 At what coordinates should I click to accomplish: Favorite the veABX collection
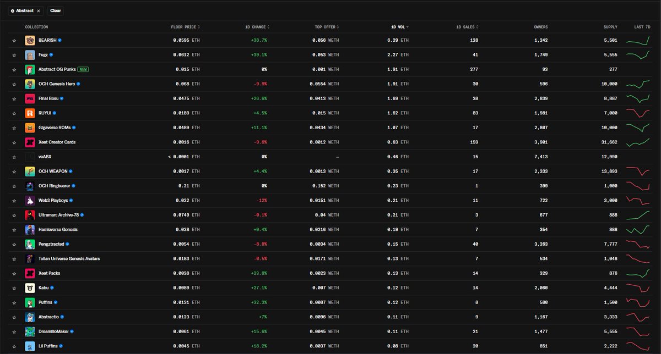point(14,157)
